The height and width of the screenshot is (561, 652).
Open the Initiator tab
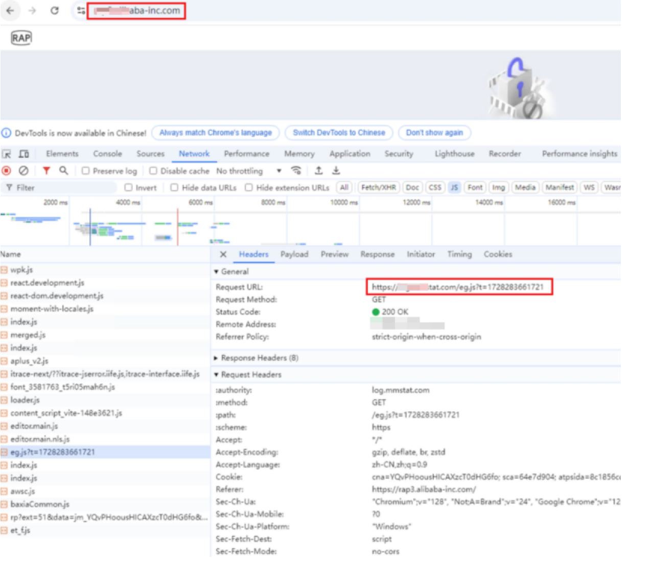tap(421, 254)
